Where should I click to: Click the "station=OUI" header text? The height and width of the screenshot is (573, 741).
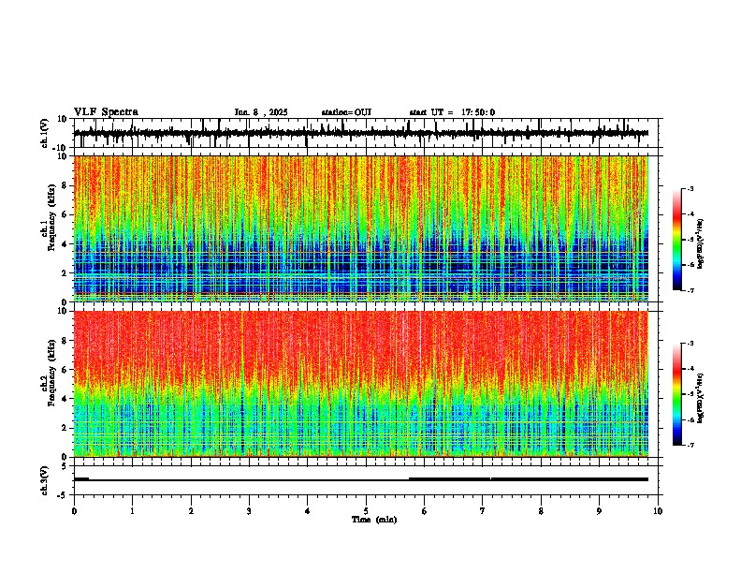coord(346,112)
